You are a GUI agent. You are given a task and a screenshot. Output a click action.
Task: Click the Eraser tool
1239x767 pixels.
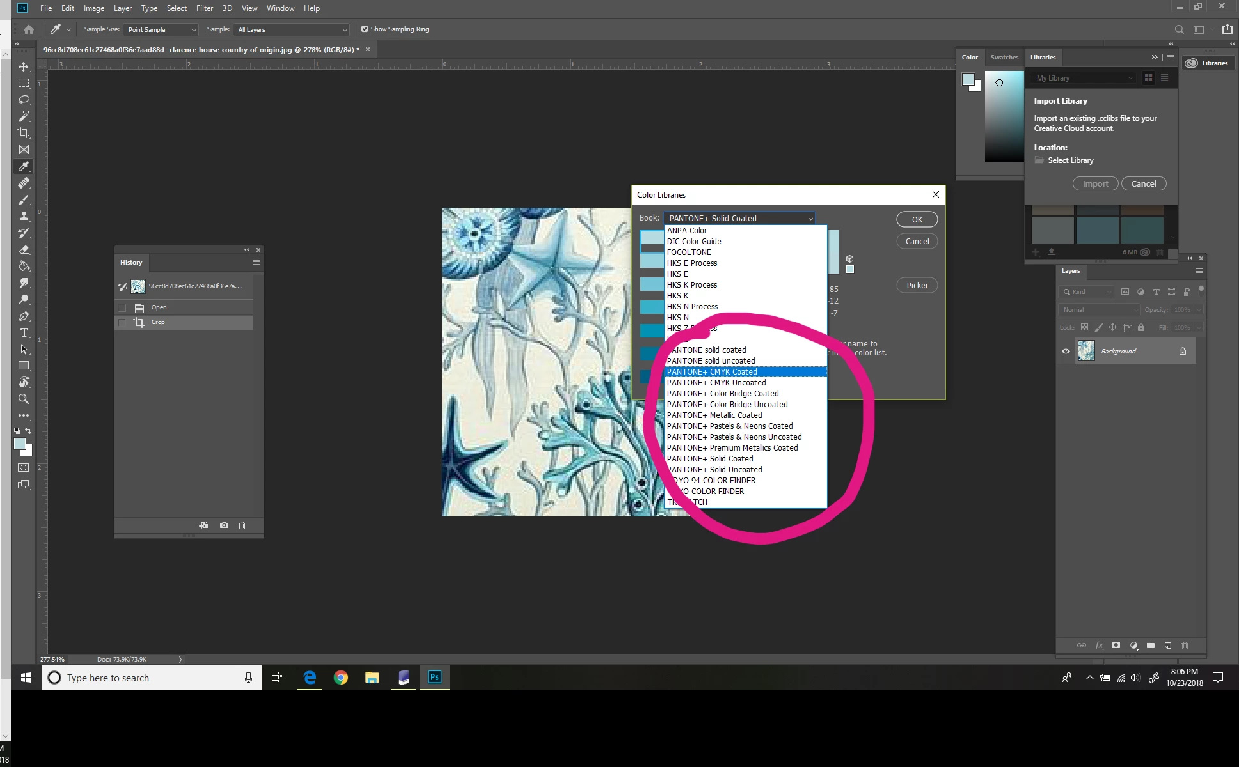pos(24,249)
